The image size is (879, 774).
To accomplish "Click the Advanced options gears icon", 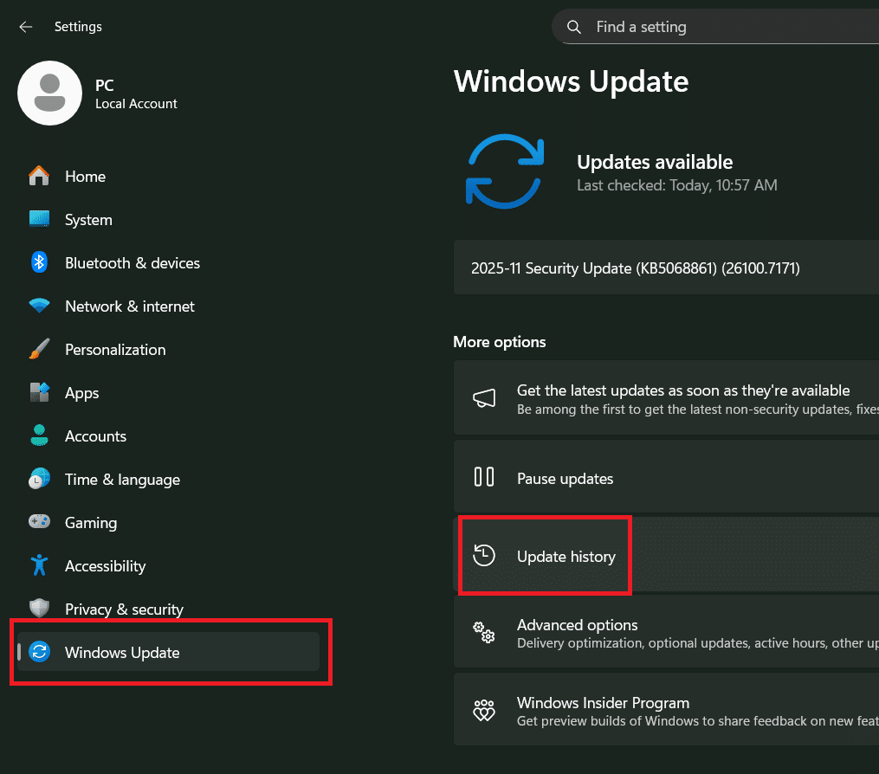I will (x=485, y=633).
